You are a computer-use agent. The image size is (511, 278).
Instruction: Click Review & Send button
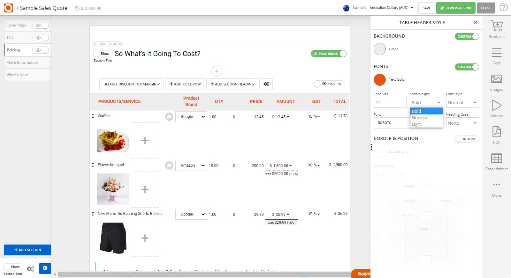click(x=455, y=8)
